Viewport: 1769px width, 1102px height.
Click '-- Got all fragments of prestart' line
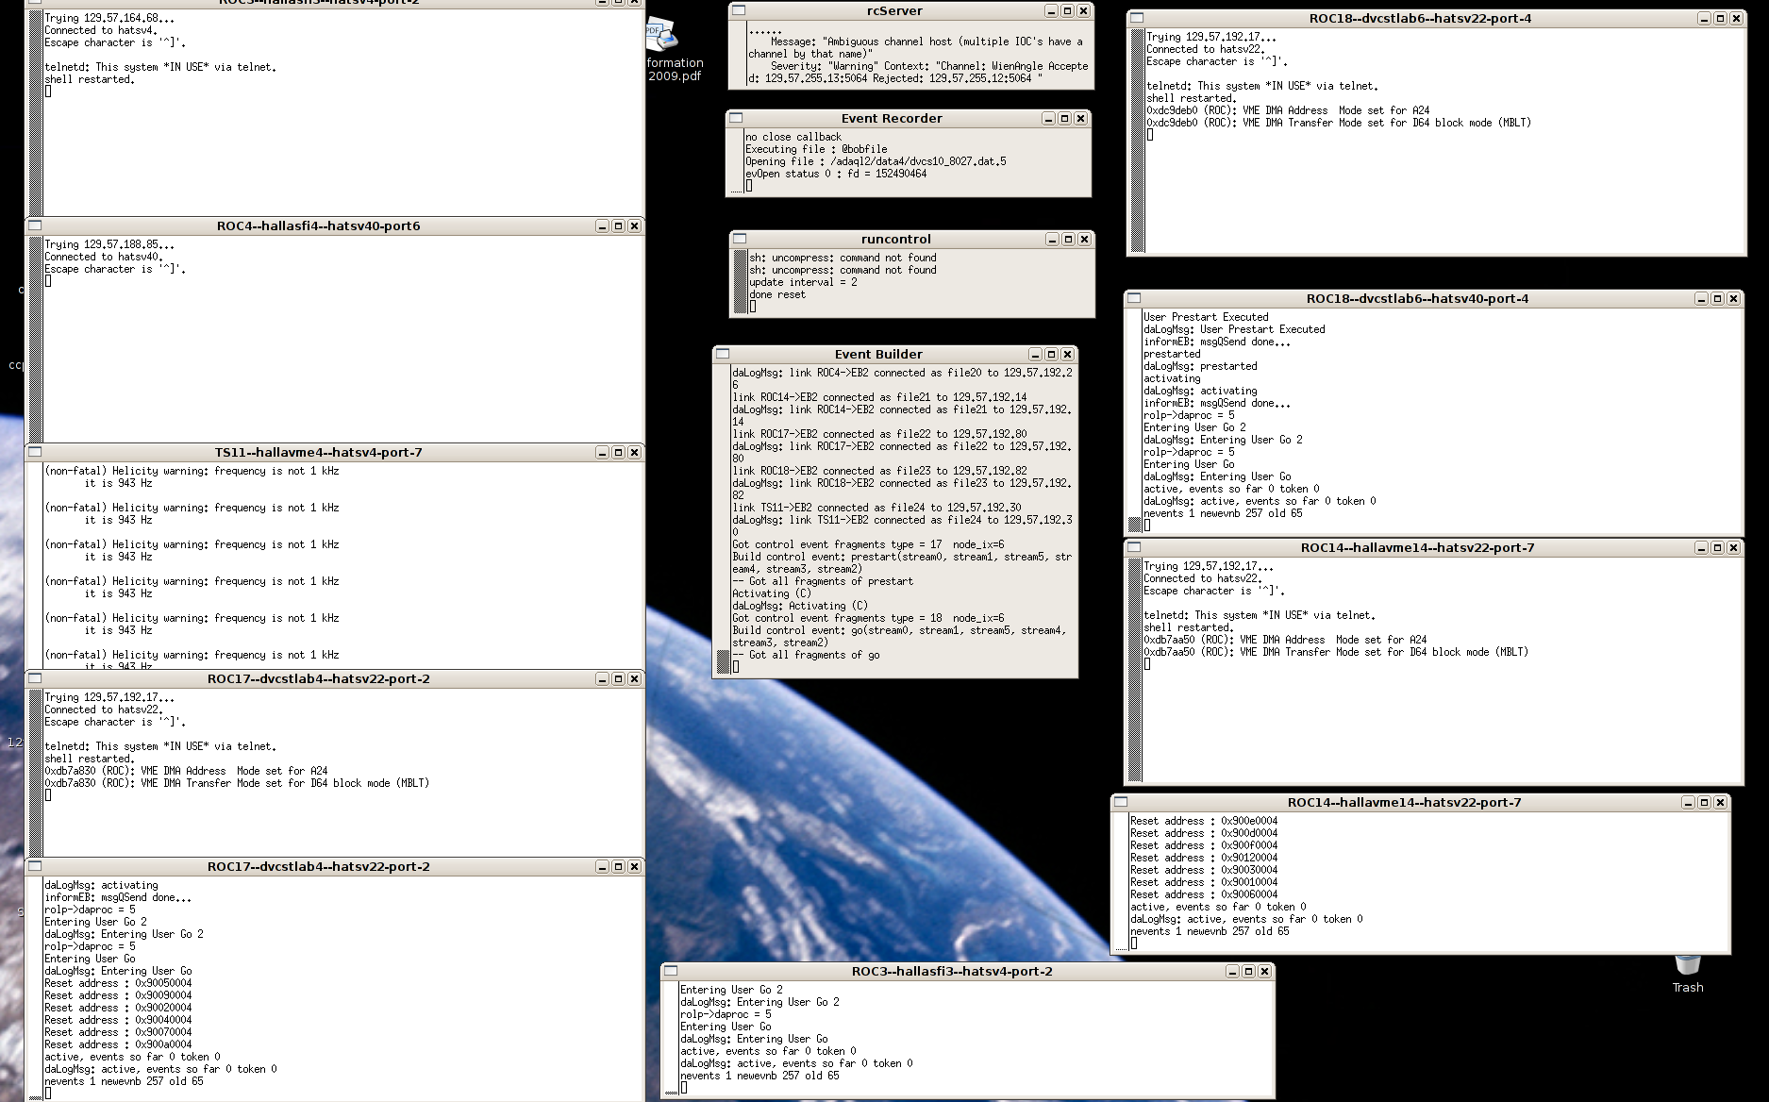click(823, 581)
